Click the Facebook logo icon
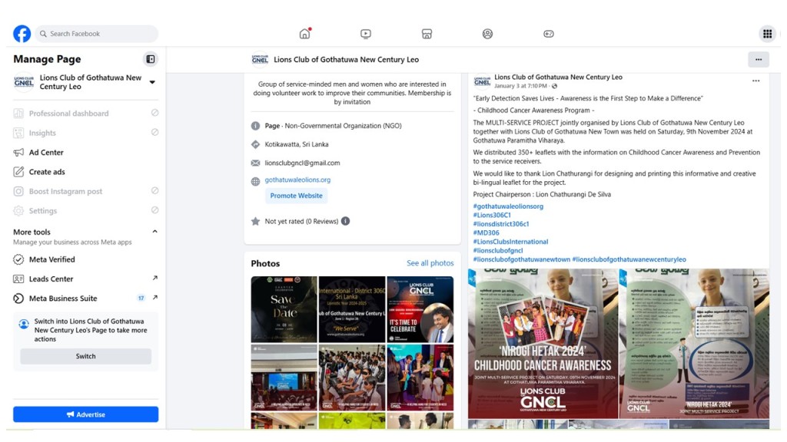The width and height of the screenshot is (787, 442). 22,34
